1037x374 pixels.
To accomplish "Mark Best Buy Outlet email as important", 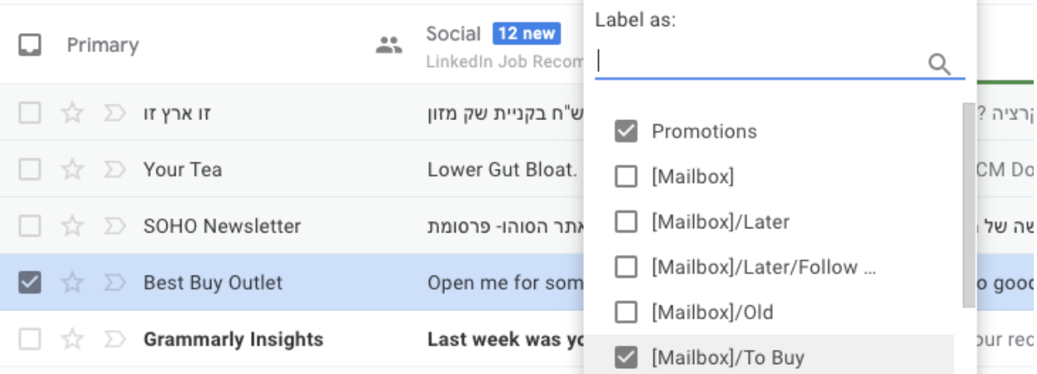I will (114, 283).
